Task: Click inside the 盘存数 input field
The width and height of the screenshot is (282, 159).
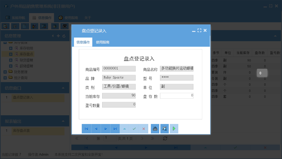Action: pos(176,96)
